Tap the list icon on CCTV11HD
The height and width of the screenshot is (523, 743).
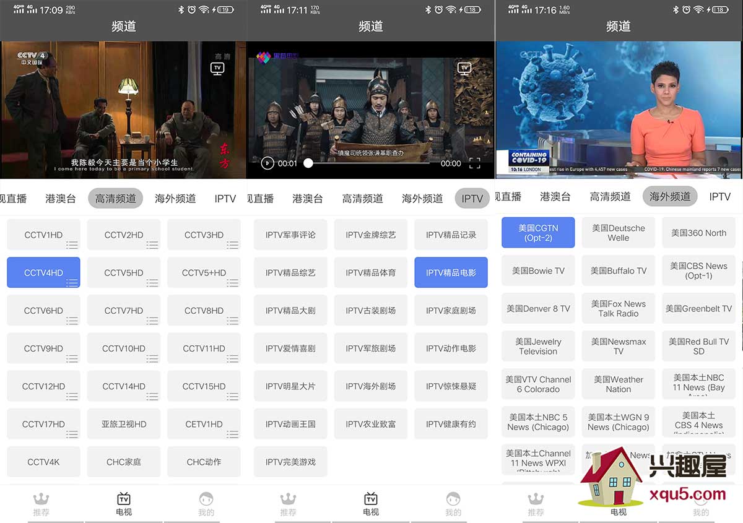[233, 358]
